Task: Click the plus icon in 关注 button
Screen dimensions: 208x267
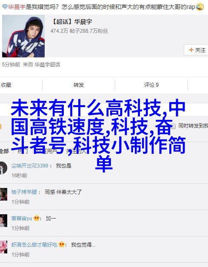Action: pos(191,50)
